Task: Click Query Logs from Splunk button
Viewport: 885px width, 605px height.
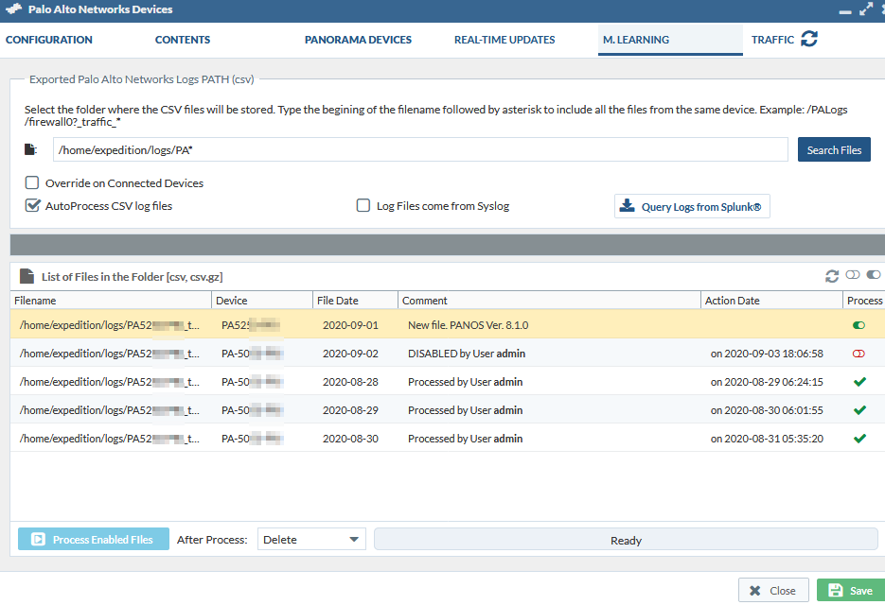Action: [692, 206]
